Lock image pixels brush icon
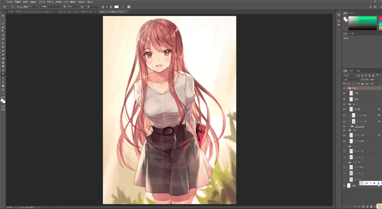 [x=353, y=84]
